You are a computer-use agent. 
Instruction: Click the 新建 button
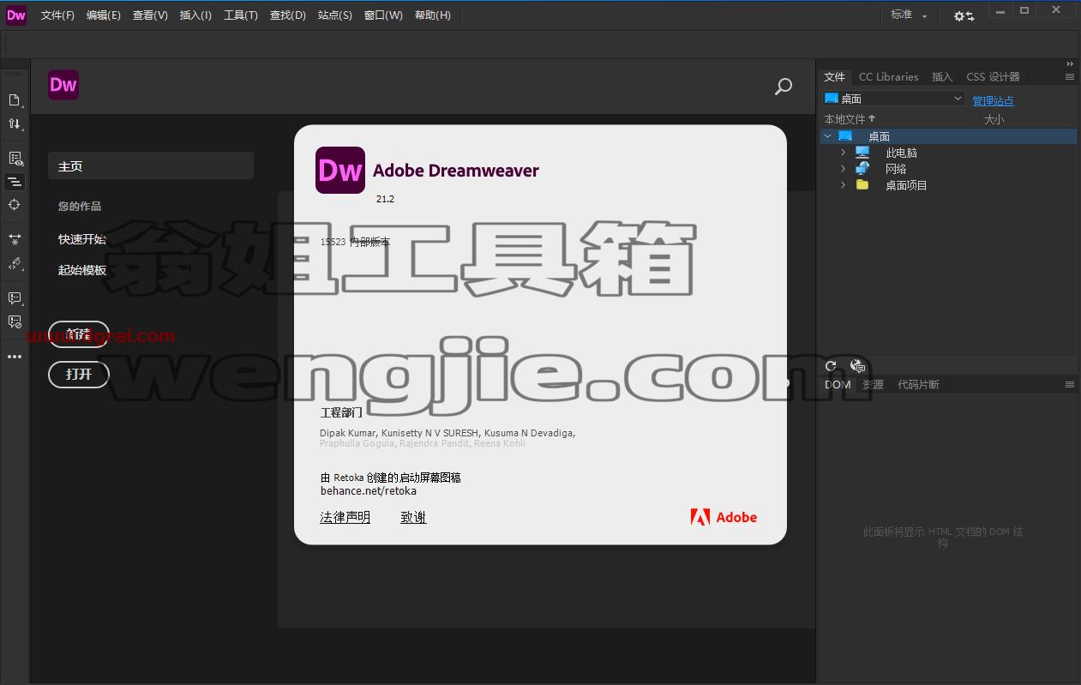79,333
